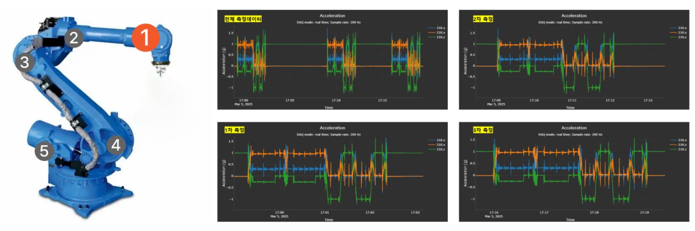The height and width of the screenshot is (231, 695).
Task: Select the yellow 2차 측정 label
Action: (483, 19)
